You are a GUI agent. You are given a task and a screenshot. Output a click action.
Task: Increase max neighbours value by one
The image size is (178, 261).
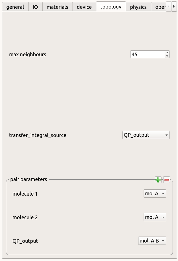click(167, 53)
